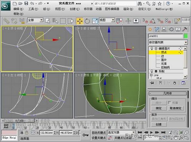Toggle the Spinner Snap button
Viewport: 191px width, 142px height.
click(x=168, y=21)
